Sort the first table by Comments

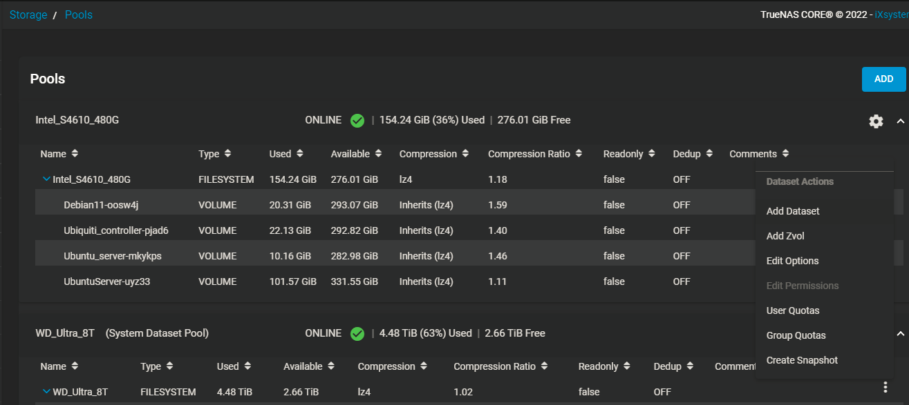click(760, 154)
